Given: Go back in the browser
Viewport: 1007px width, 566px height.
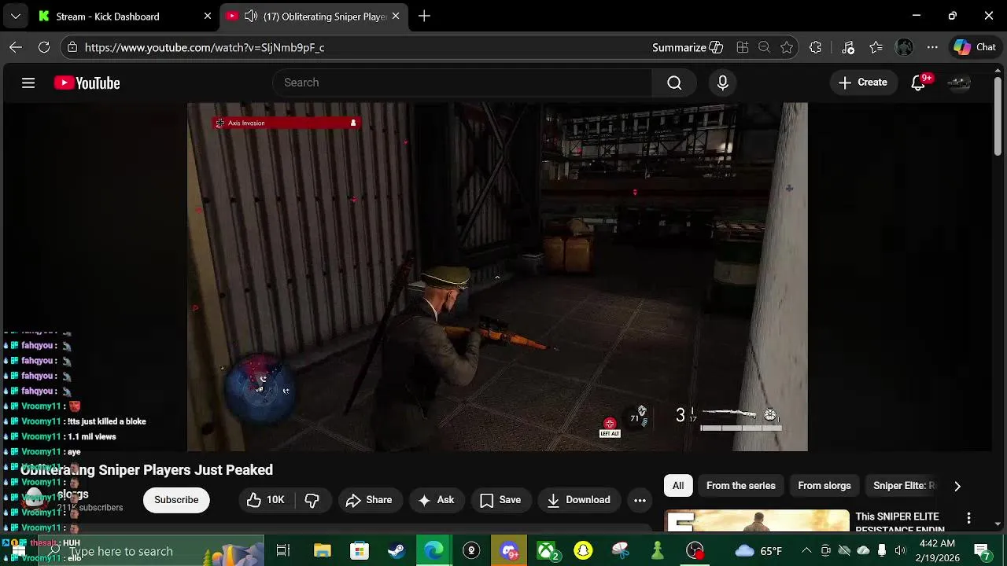Looking at the screenshot, I should point(16,47).
